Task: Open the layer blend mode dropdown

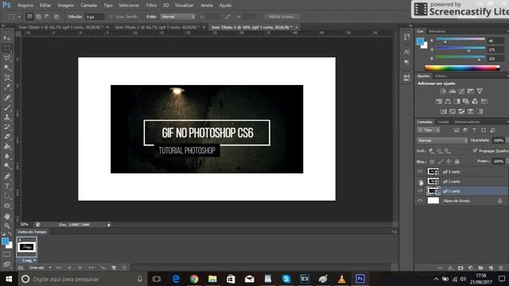Action: (442, 141)
